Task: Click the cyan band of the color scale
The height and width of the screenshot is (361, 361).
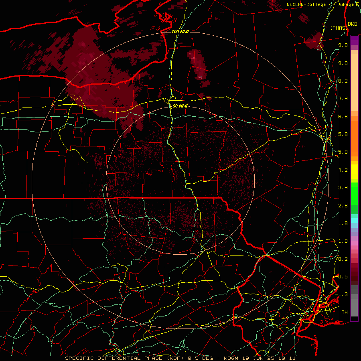Action: pos(354,221)
